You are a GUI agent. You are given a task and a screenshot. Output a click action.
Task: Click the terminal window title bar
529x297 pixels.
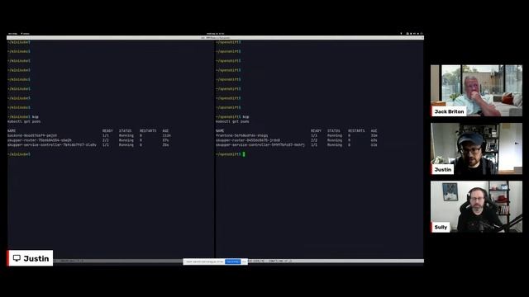(215, 38)
